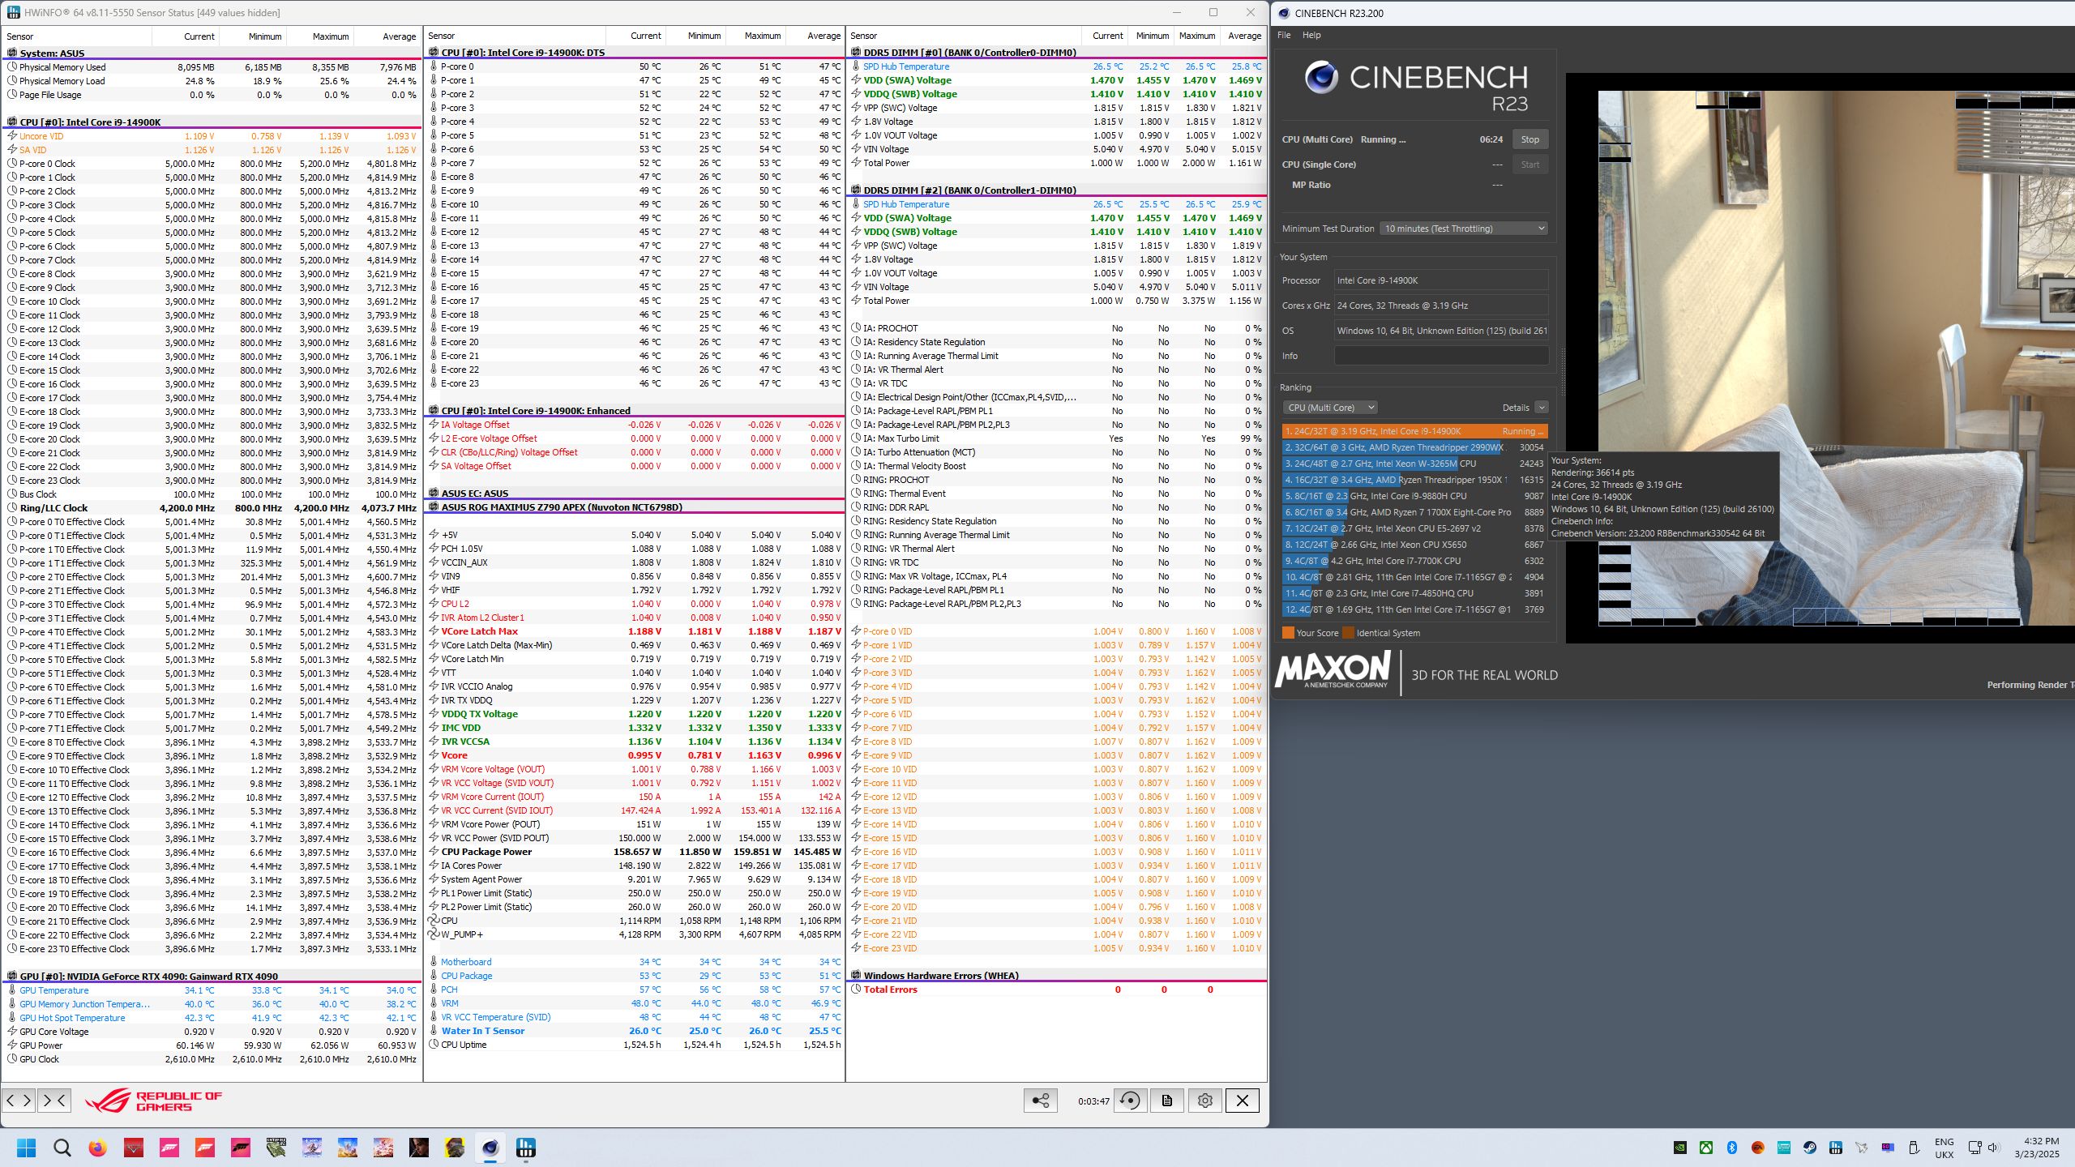Open Bluetooth tray icon
The width and height of the screenshot is (2075, 1167).
1732,1148
